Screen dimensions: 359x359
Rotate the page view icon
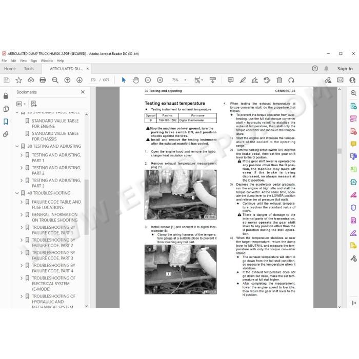tap(291, 80)
